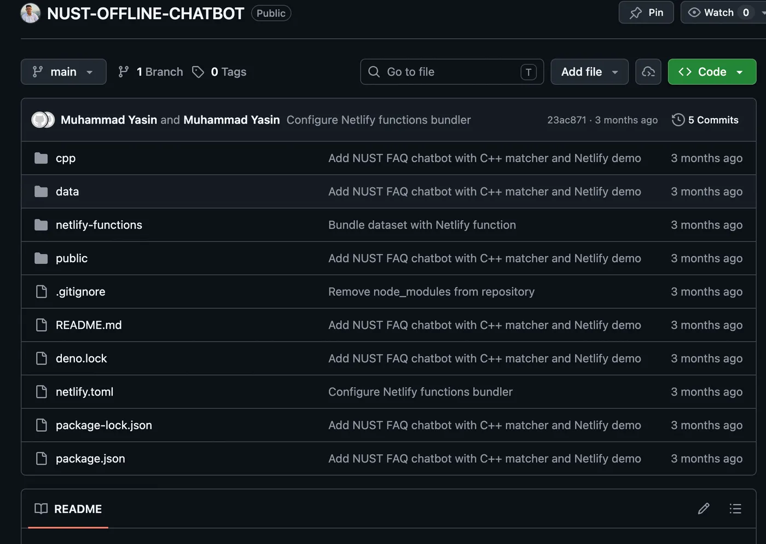Open the deno.lock file
Viewport: 766px width, 544px height.
point(81,358)
